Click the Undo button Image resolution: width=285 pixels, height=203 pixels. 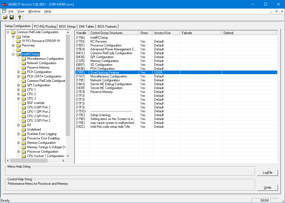point(268,188)
